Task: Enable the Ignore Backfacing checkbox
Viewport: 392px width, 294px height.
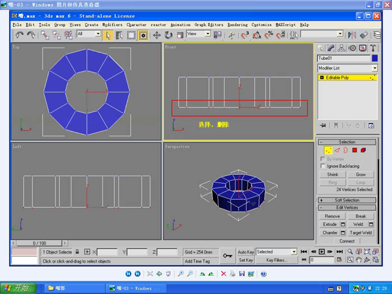Action: click(322, 166)
